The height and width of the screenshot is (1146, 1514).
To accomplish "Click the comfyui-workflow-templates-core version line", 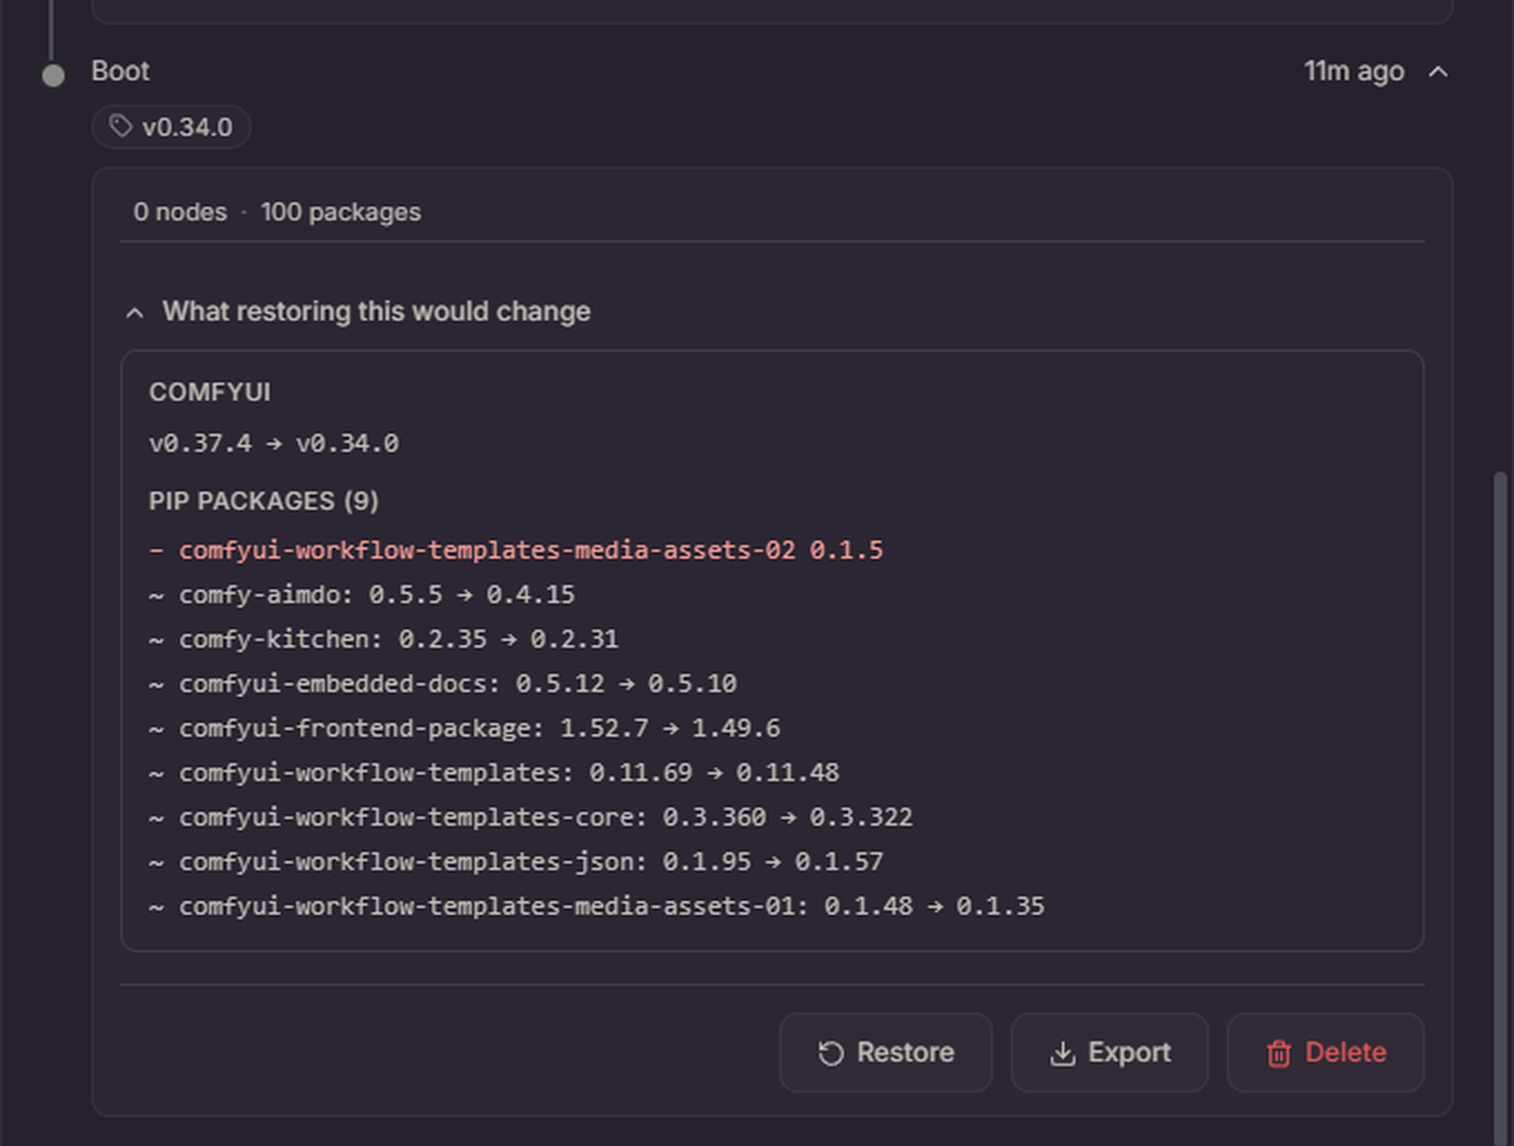I will [x=531, y=817].
